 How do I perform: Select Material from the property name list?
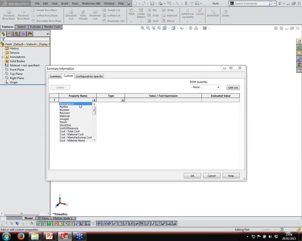(65, 116)
